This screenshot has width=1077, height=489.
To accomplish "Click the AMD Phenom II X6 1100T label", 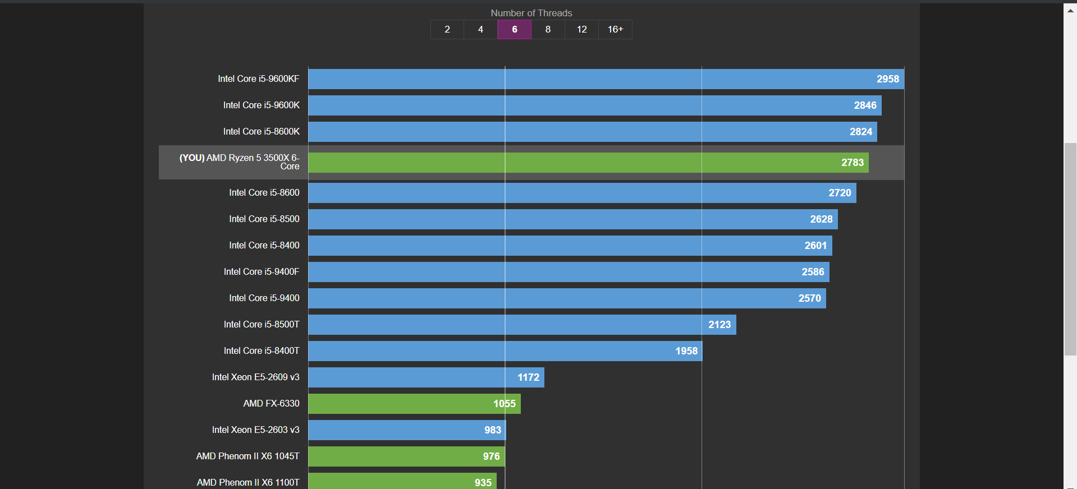I will tap(248, 483).
